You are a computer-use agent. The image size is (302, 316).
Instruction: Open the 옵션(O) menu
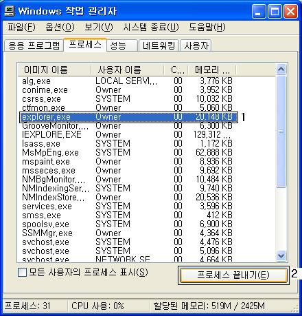pos(60,28)
